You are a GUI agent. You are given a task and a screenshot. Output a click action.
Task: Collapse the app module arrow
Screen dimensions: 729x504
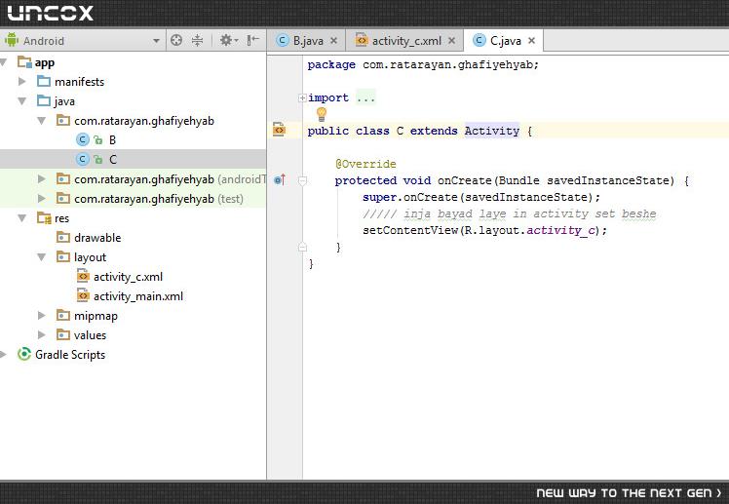[3, 62]
